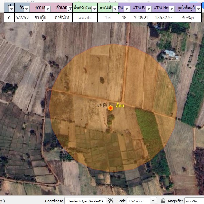Viewport: 204px width, 204px height.
Task: Click the red star marker on map
Action: point(111,108)
